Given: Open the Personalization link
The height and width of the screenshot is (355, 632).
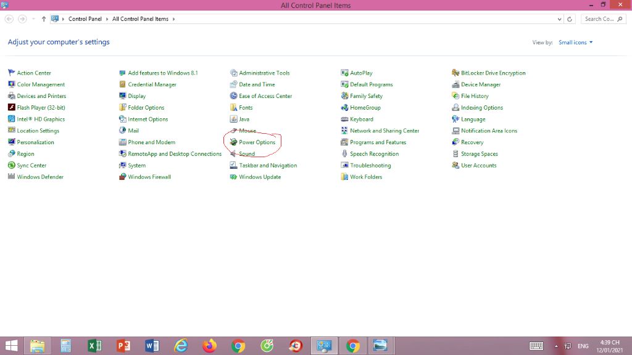Looking at the screenshot, I should coord(35,142).
